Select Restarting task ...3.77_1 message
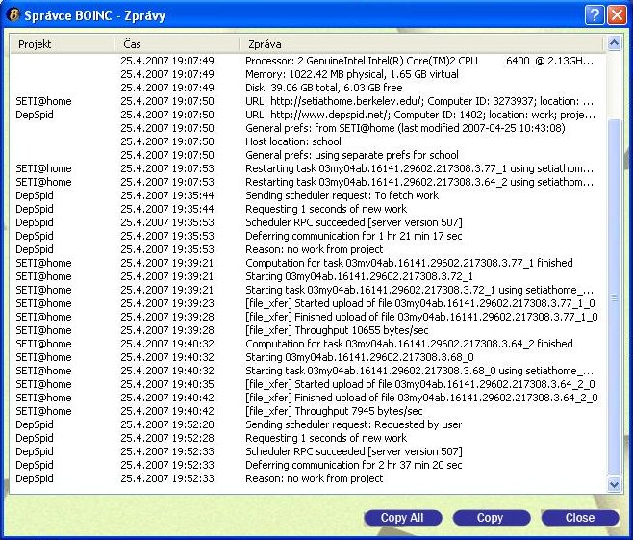This screenshot has width=633, height=540. tap(307, 168)
